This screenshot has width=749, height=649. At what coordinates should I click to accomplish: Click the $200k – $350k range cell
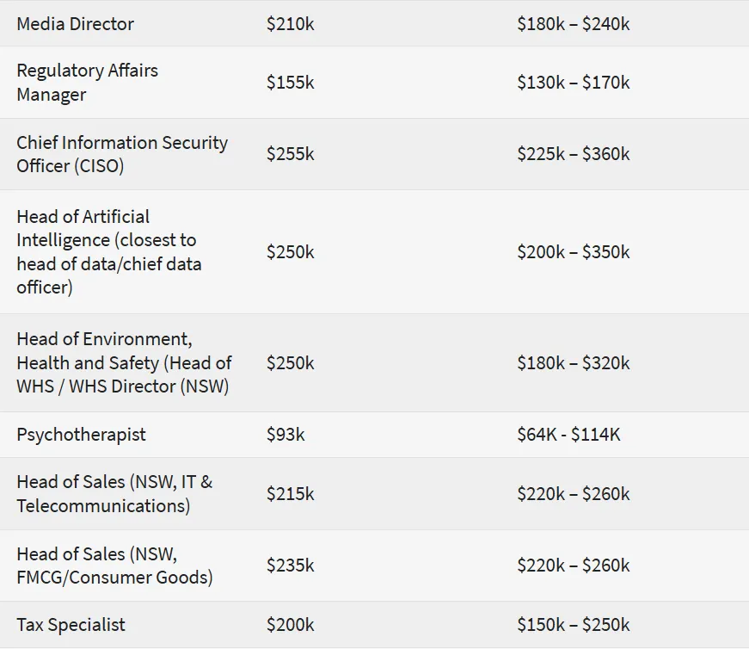point(573,252)
